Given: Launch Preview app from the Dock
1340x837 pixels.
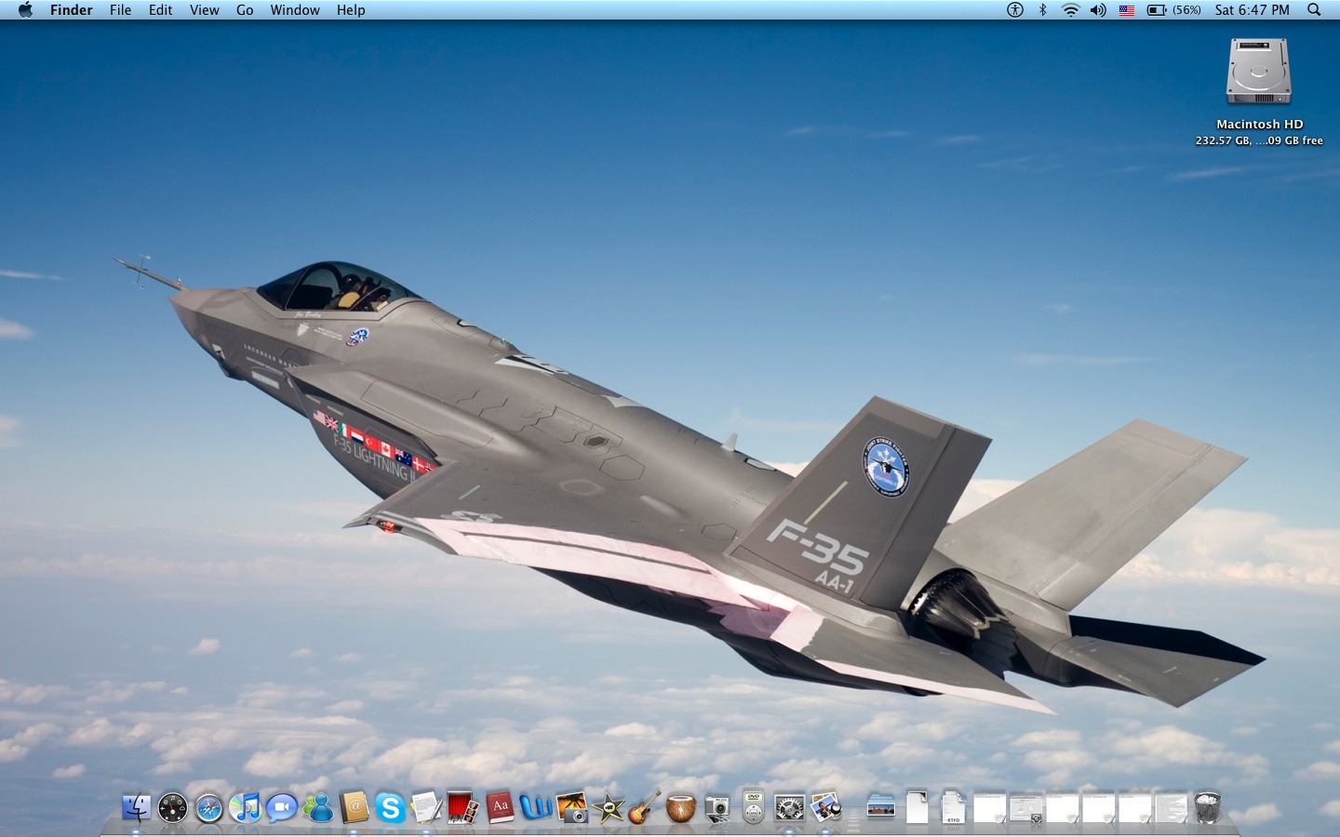Looking at the screenshot, I should (x=825, y=807).
